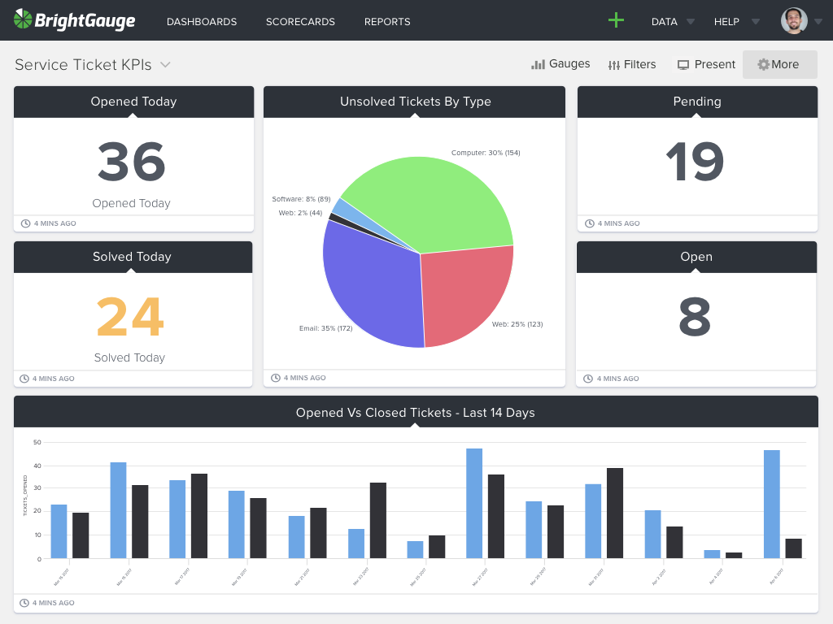Click clock icon on Pending card
Screen dimensions: 833x624
coord(590,223)
